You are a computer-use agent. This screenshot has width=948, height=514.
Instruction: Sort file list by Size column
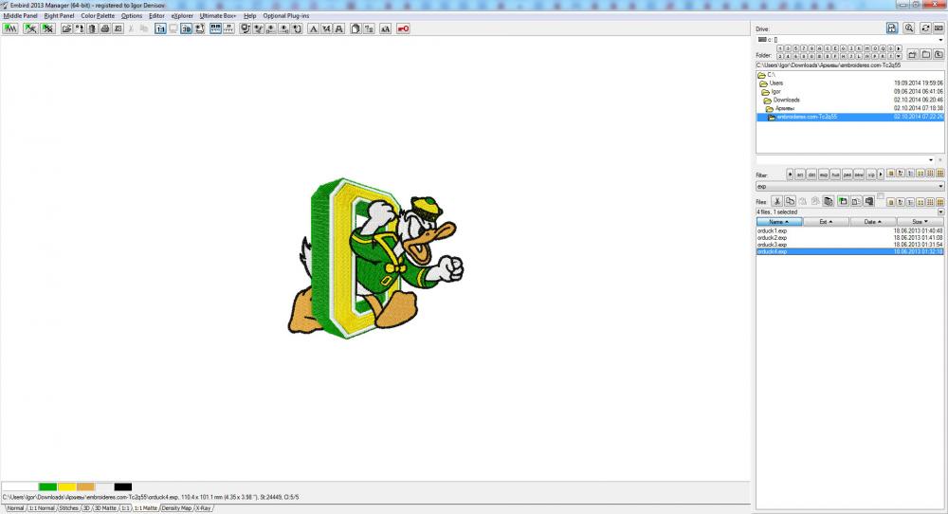921,222
